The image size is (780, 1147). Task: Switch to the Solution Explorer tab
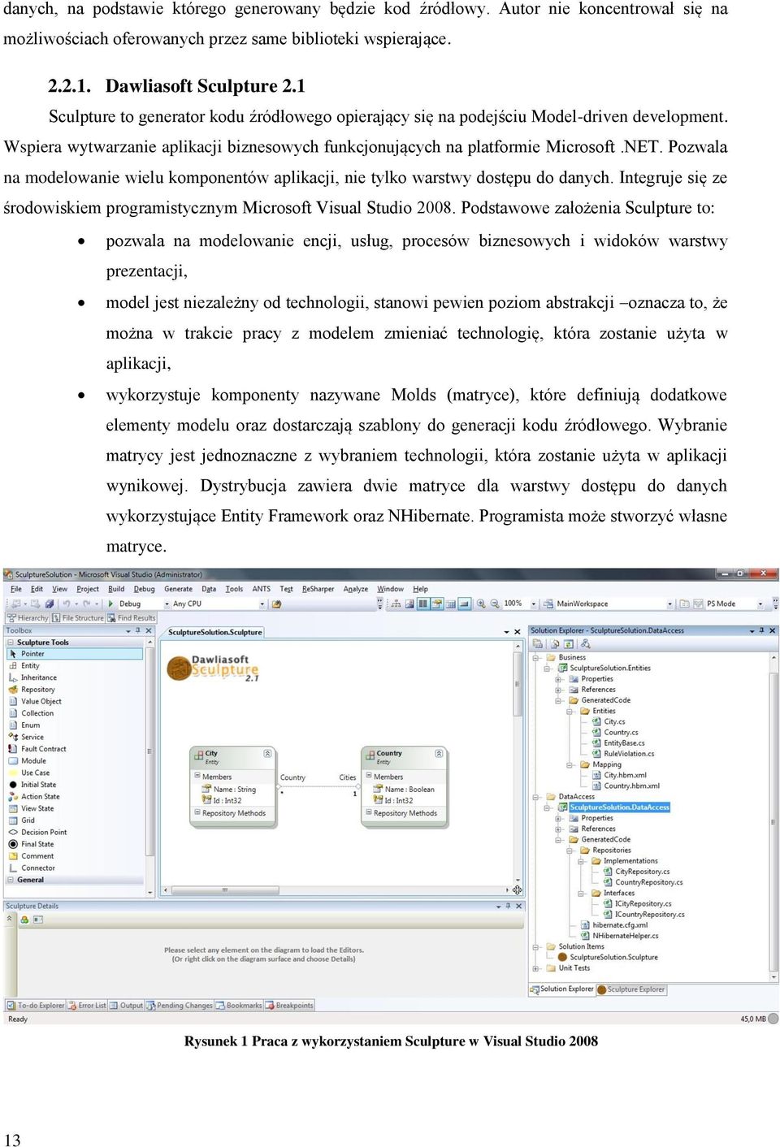562,989
